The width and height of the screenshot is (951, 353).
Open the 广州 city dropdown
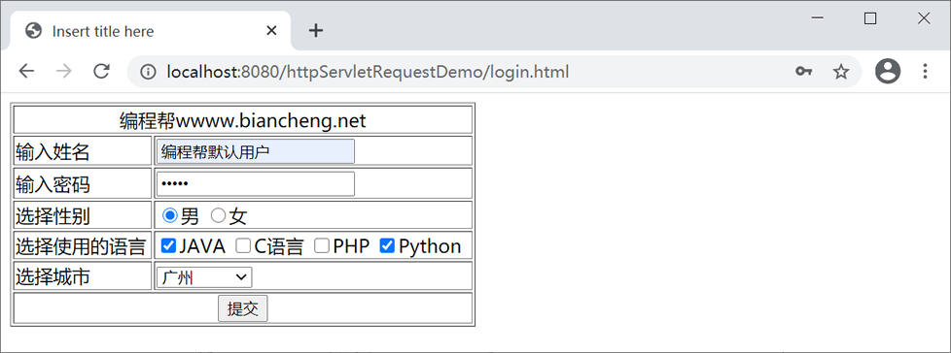click(204, 277)
